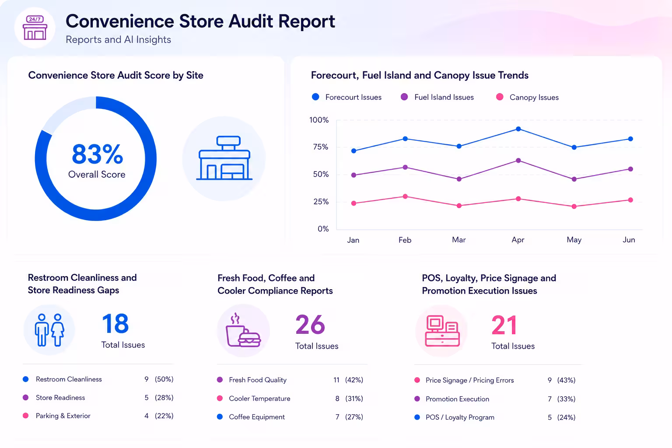The width and height of the screenshot is (672, 448).
Task: Click the 'Parking & Exterior' row label
Action: pos(63,416)
